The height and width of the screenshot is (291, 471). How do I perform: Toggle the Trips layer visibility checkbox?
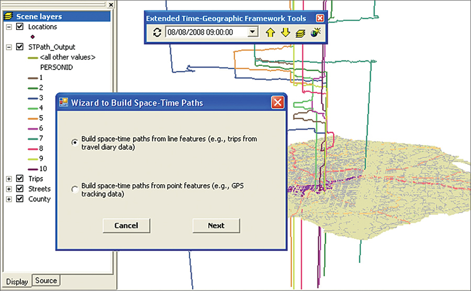click(20, 178)
